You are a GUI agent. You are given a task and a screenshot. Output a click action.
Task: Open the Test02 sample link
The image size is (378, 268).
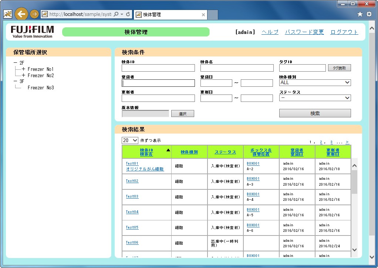(132, 181)
